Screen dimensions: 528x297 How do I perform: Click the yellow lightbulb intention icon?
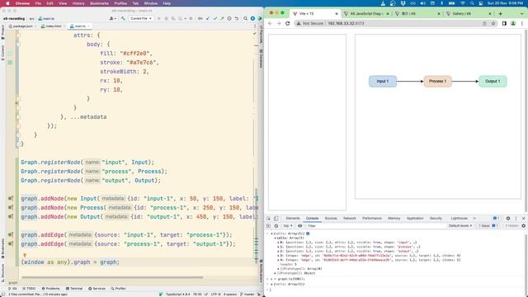click(x=25, y=256)
